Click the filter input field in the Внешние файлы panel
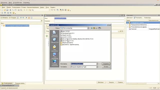This screenshot has width=160, height=90. click(x=20, y=20)
